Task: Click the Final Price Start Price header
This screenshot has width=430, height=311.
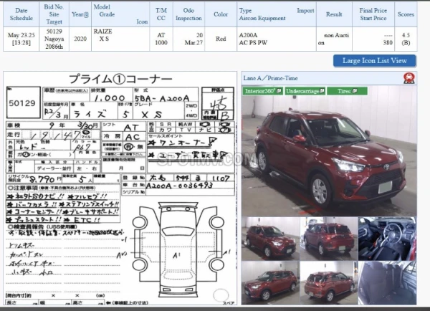Action: 373,15
